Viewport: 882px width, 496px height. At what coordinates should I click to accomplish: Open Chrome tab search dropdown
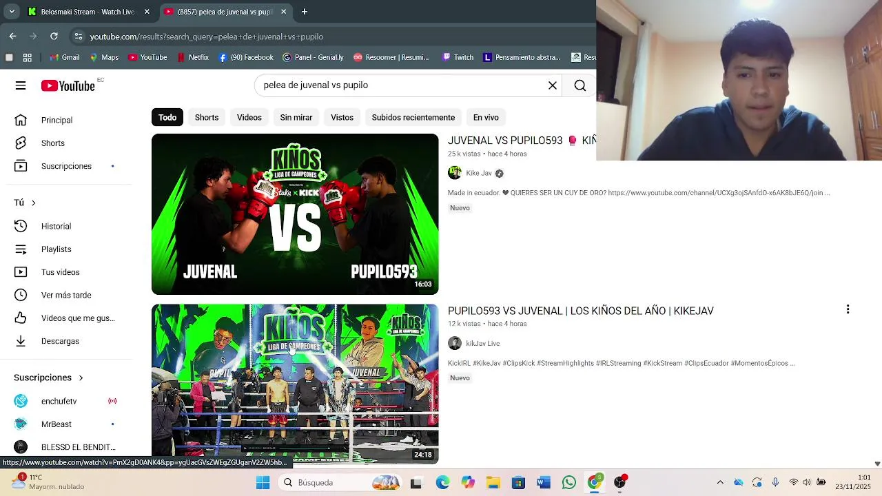click(12, 12)
